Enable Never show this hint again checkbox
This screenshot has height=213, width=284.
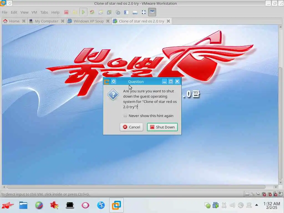pos(125,116)
